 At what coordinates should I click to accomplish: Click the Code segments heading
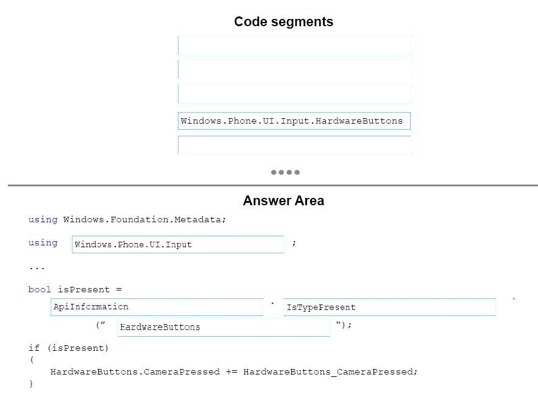[x=283, y=21]
